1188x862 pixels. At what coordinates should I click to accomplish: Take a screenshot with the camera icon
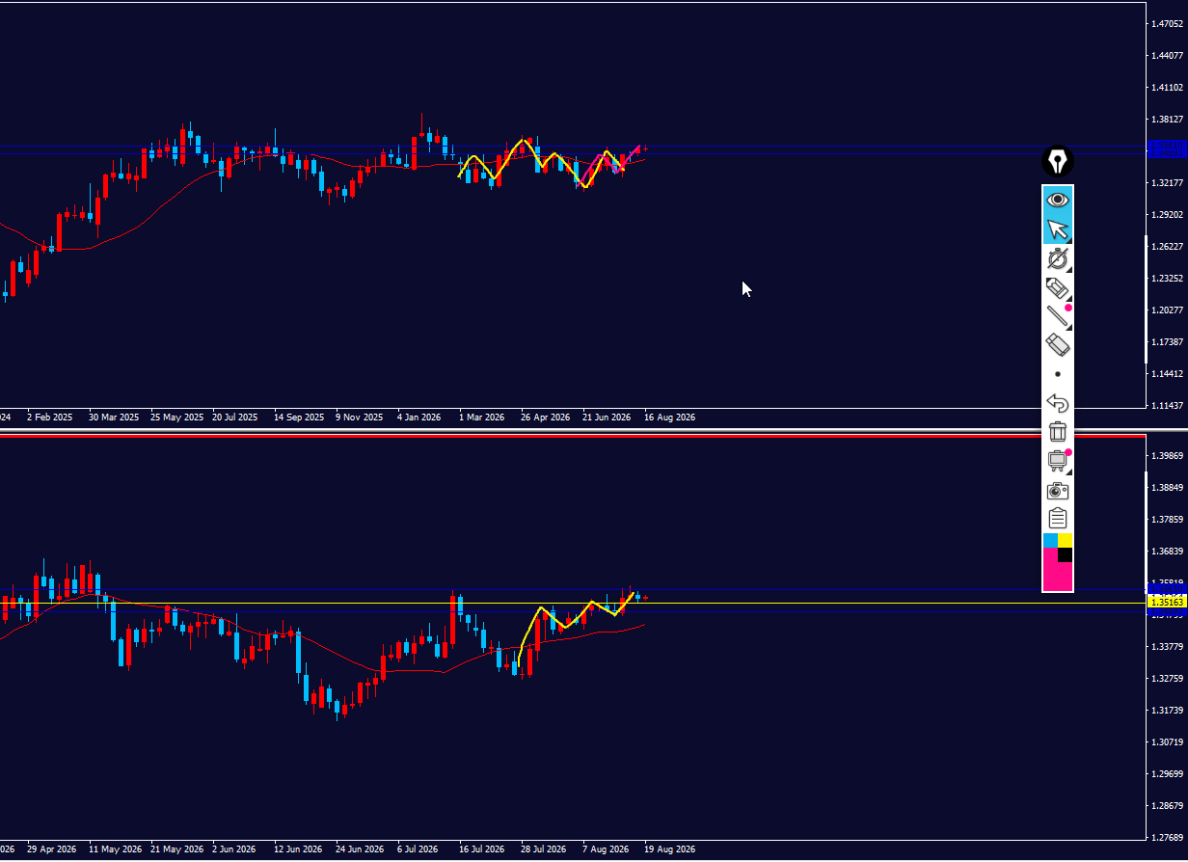[1058, 490]
